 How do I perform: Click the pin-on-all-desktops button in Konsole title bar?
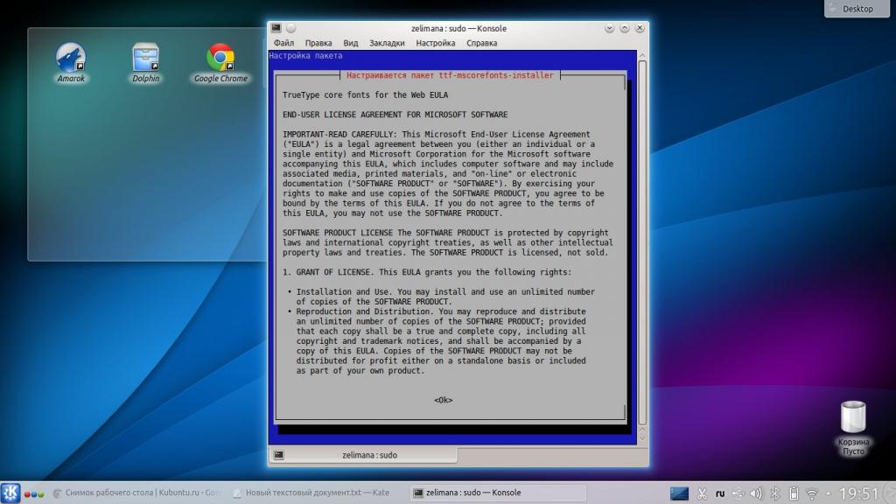pyautogui.click(x=290, y=28)
